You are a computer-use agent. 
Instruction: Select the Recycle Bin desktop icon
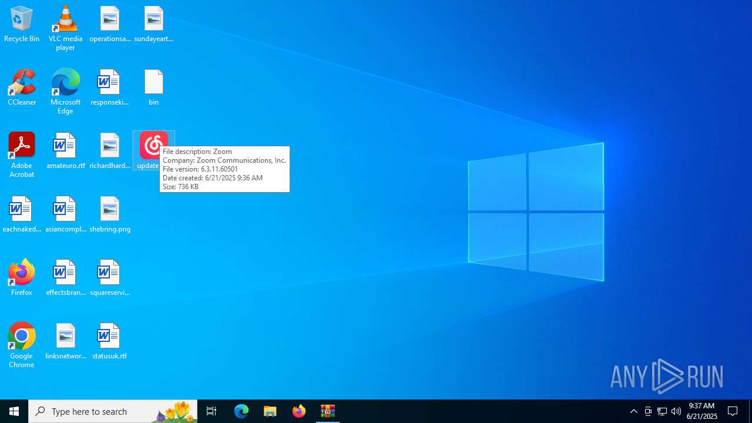click(22, 25)
